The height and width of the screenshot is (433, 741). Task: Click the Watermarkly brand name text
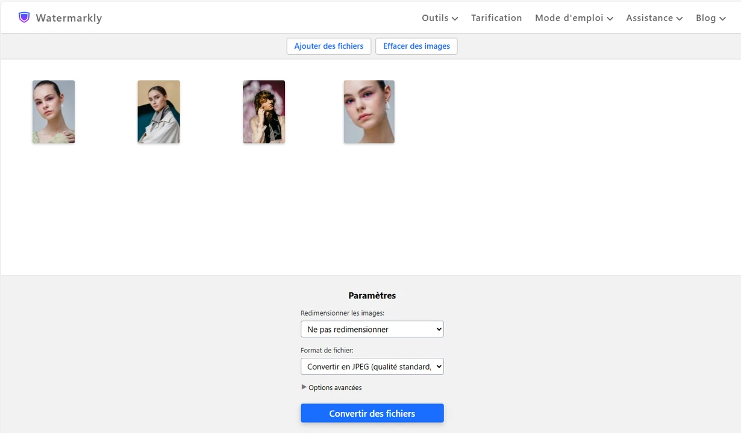coord(69,18)
